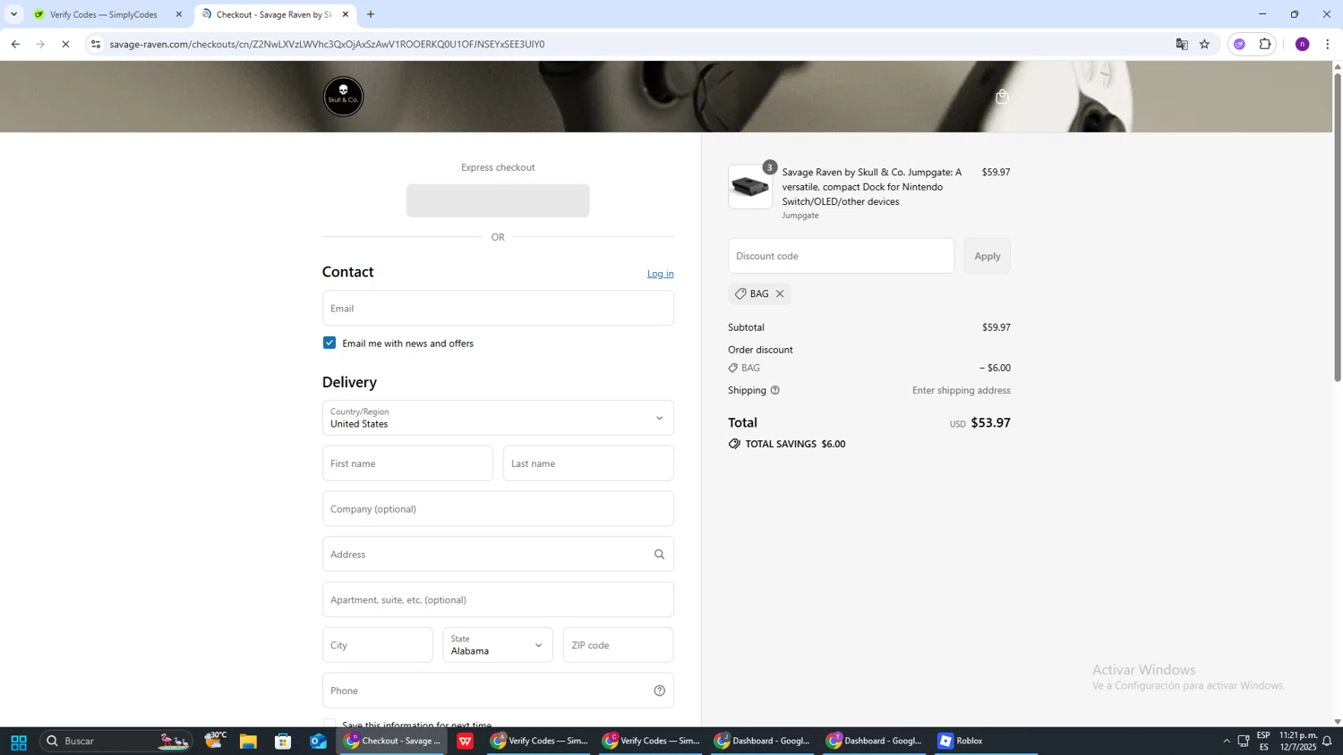1343x755 pixels.
Task: Click the ZIP code field
Action: coord(618,645)
